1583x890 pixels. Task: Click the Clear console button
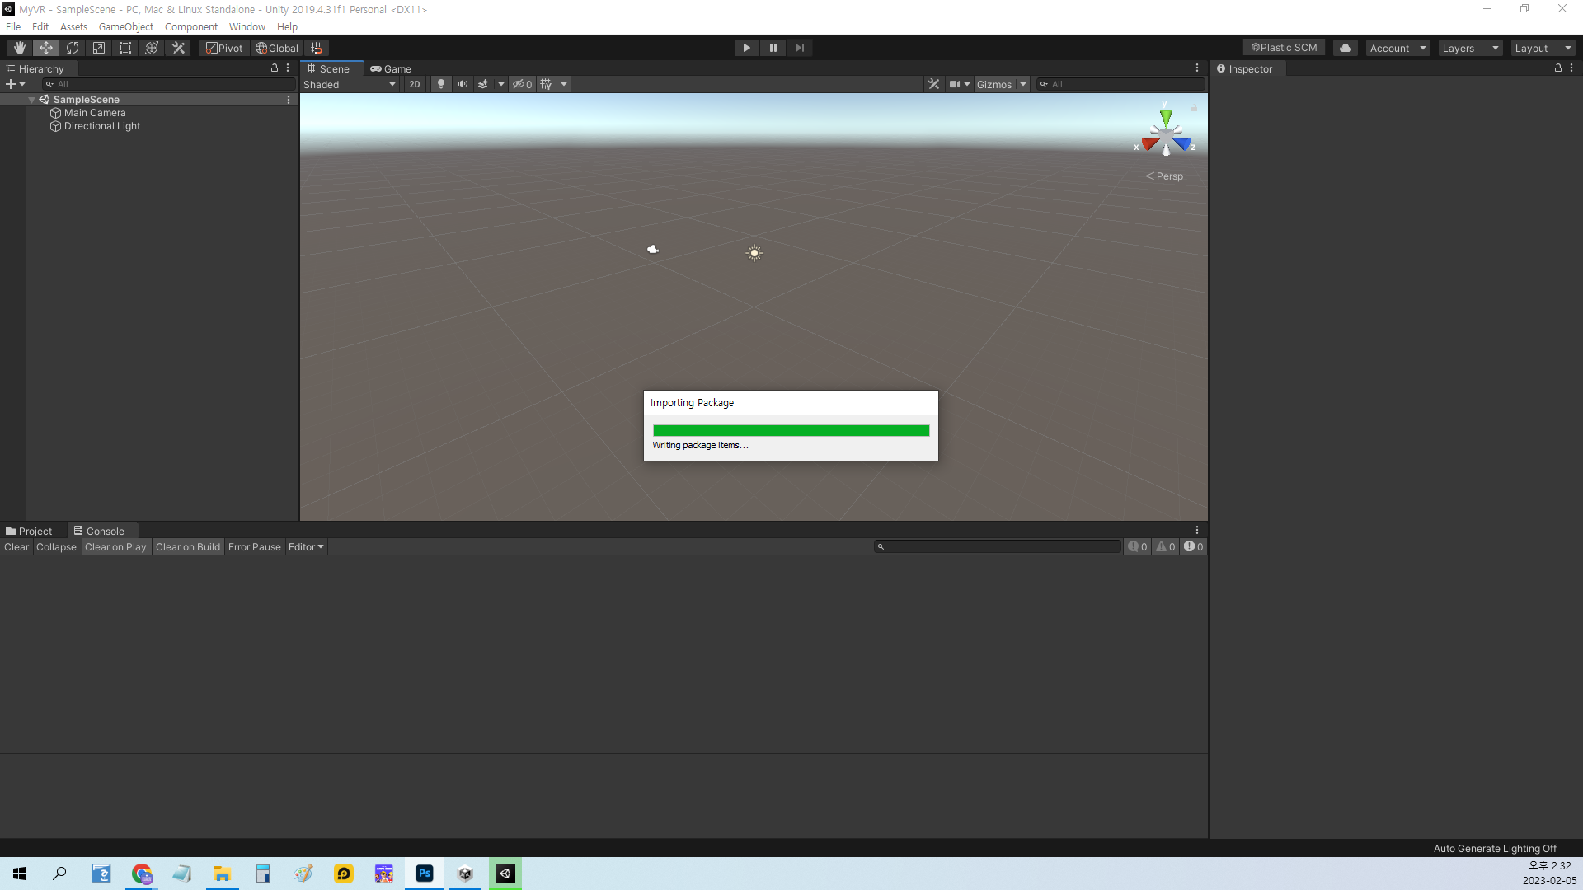[x=16, y=547]
